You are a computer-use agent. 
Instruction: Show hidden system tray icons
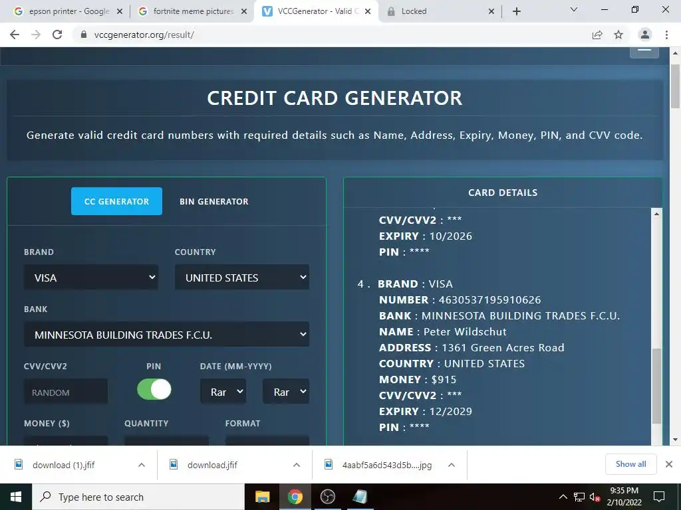[x=563, y=497]
